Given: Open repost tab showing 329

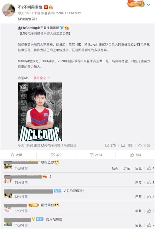Looking at the screenshot, I should pos(56,155).
